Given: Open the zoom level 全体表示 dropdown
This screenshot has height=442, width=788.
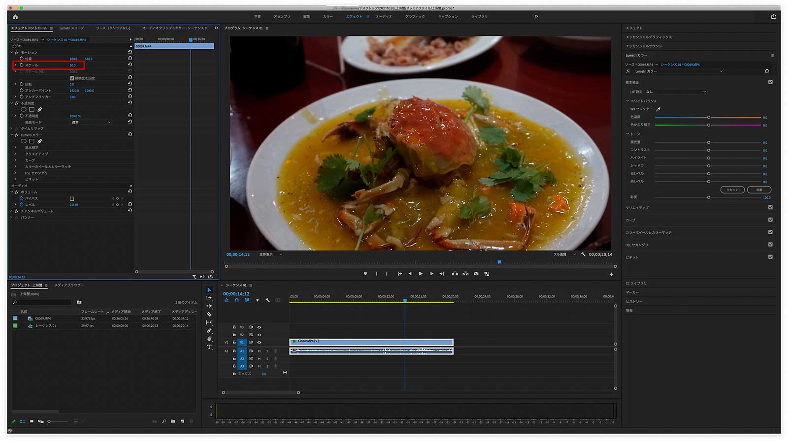Looking at the screenshot, I should [270, 254].
